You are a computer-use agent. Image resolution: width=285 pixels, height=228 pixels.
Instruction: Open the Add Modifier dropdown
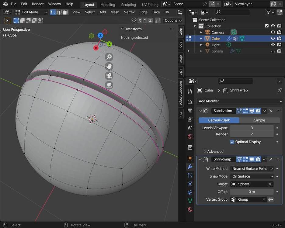(x=239, y=101)
